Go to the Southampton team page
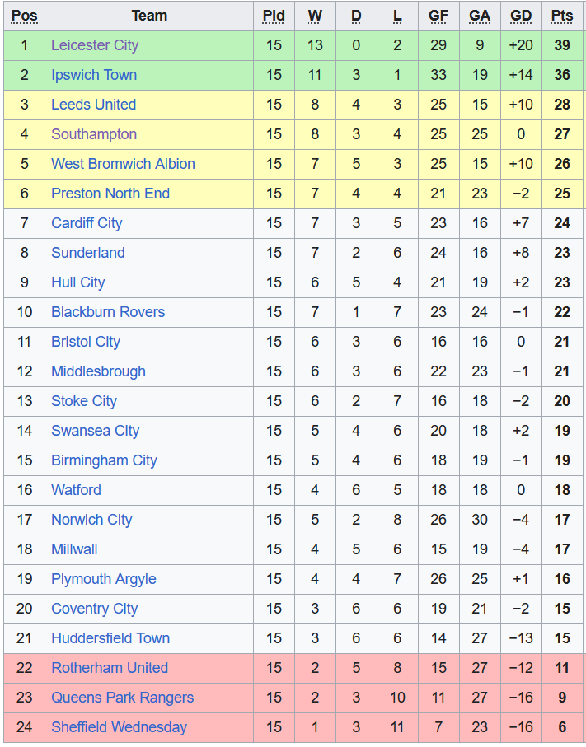This screenshot has width=586, height=747. click(93, 134)
